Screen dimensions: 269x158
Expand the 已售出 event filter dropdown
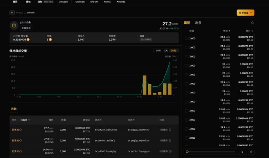25,120
